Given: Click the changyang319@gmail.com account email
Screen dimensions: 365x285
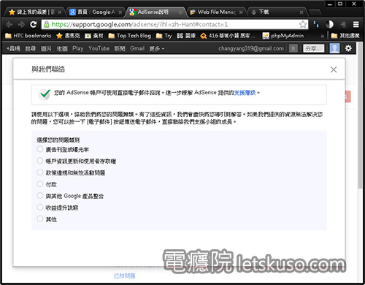Looking at the screenshot, I should [x=251, y=48].
